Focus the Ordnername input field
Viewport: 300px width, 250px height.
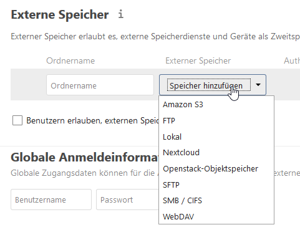(100, 85)
